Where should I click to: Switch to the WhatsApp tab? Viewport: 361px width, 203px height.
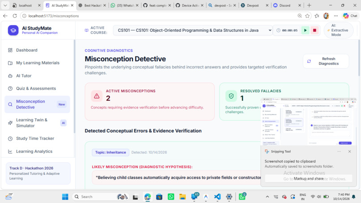pyautogui.click(x=125, y=5)
